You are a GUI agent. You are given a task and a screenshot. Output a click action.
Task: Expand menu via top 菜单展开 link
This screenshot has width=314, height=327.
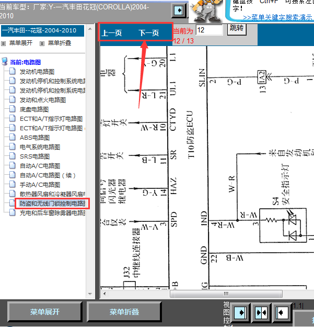[x=21, y=43]
